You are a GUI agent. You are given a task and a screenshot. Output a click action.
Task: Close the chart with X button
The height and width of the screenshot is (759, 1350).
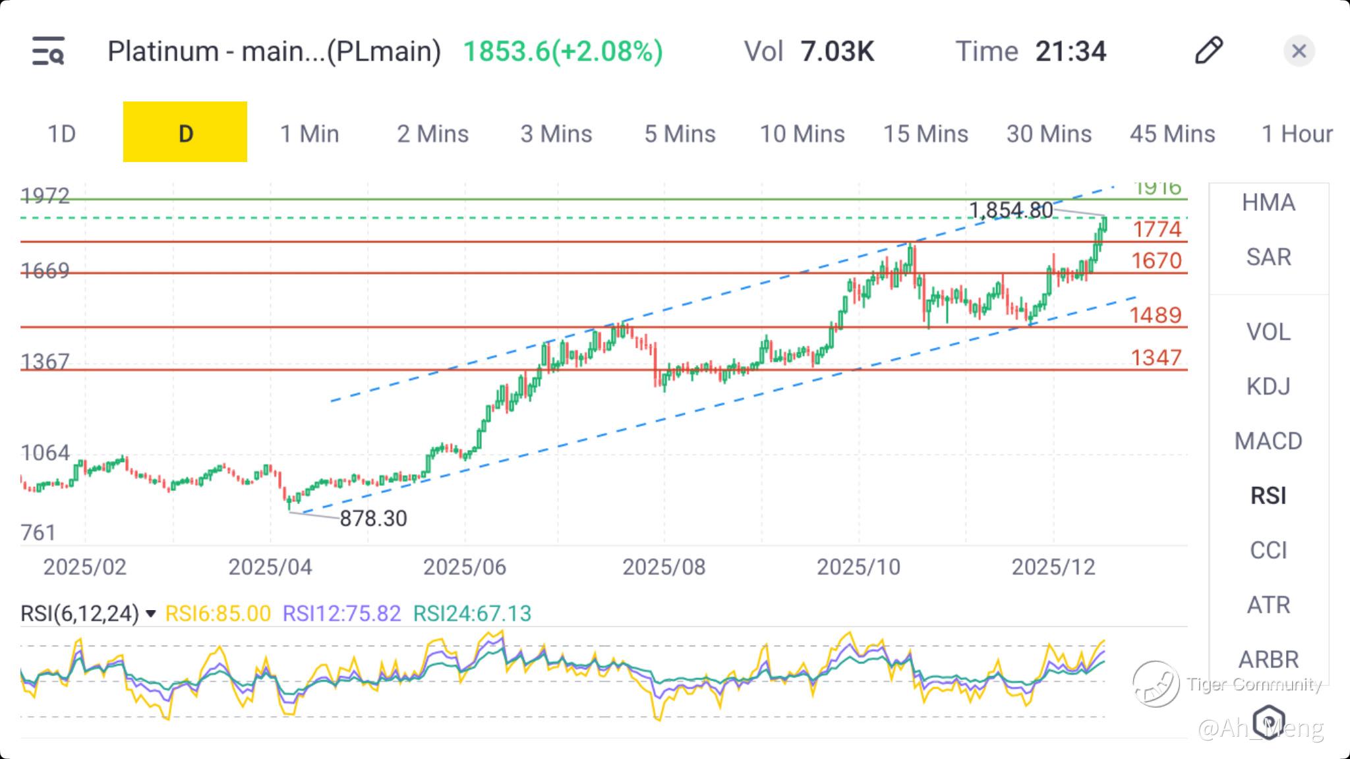coord(1299,51)
